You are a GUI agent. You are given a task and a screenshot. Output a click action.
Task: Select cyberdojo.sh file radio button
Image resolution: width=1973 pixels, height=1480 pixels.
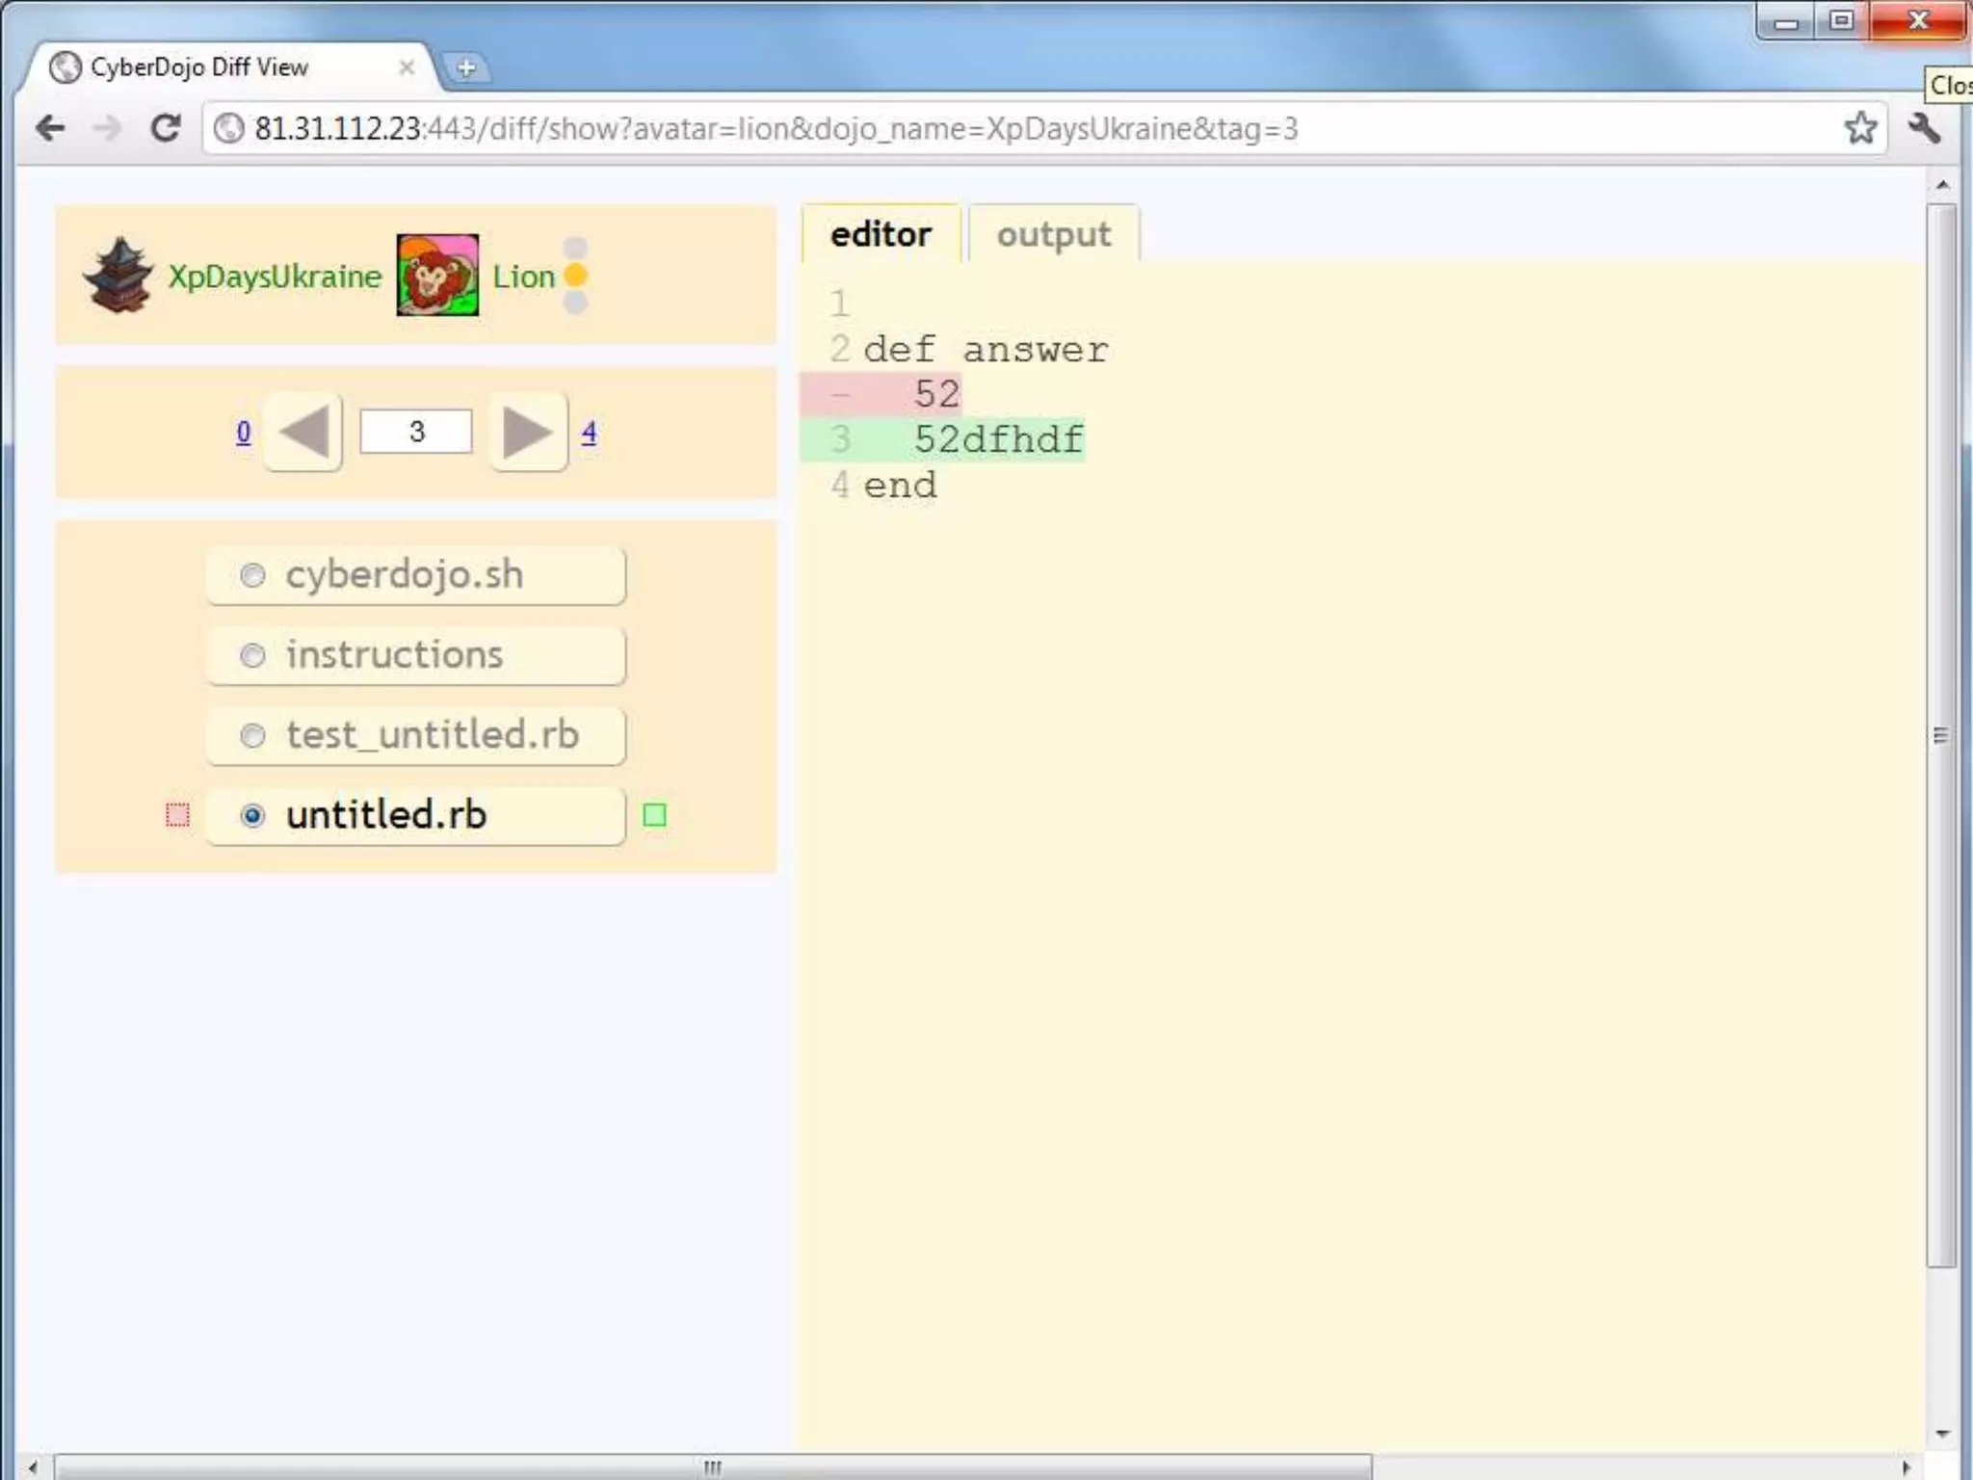[x=252, y=575]
